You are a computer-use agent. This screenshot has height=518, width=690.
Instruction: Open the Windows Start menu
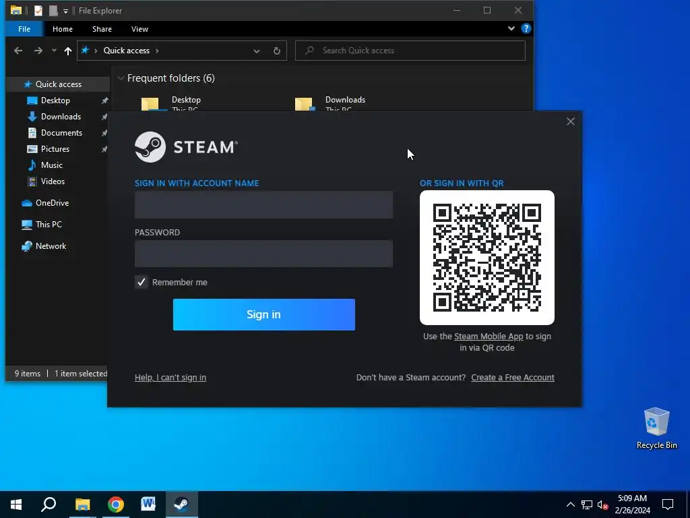[16, 505]
